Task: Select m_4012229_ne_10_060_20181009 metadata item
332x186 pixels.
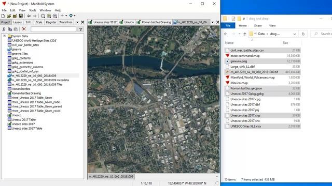Action: click(38, 80)
